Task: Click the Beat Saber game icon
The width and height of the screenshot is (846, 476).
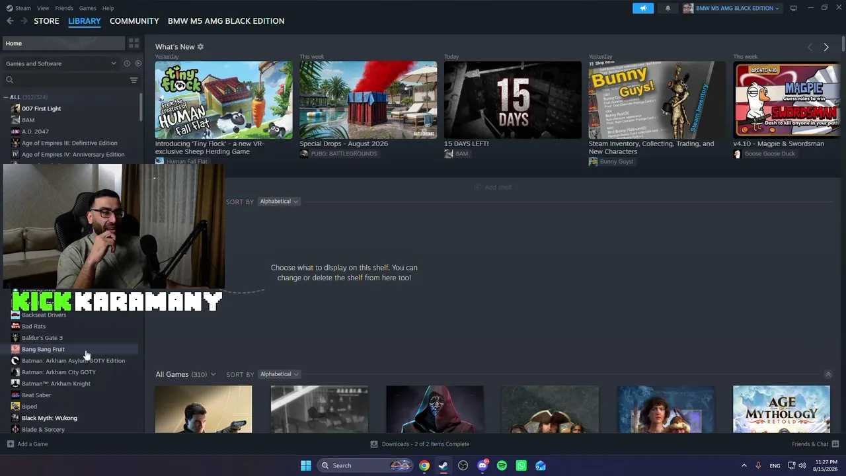Action: (15, 395)
